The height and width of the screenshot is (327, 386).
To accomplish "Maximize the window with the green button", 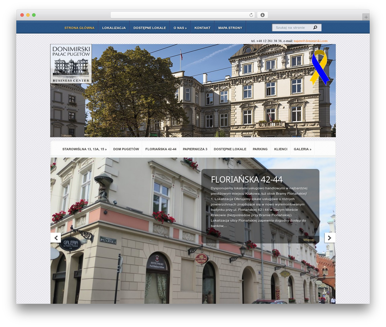I will pos(34,15).
